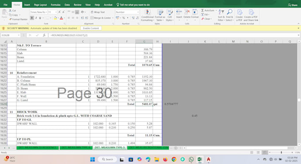Close the security warning bar

click(x=298, y=28)
